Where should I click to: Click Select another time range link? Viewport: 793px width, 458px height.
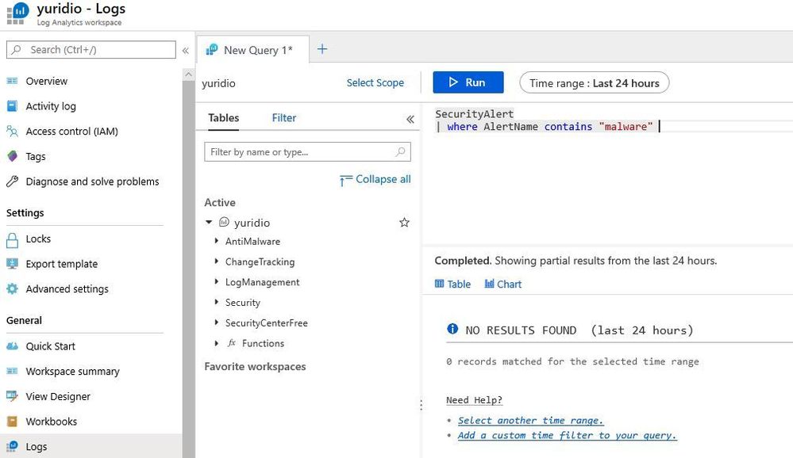531,420
